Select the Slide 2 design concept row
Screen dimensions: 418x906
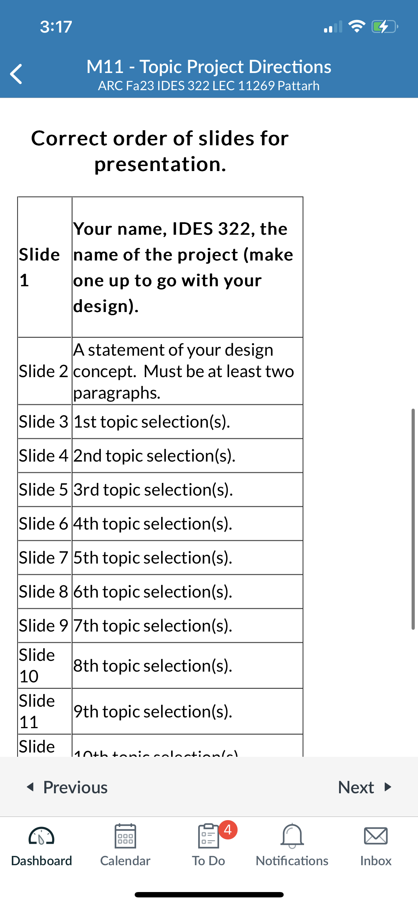(160, 371)
